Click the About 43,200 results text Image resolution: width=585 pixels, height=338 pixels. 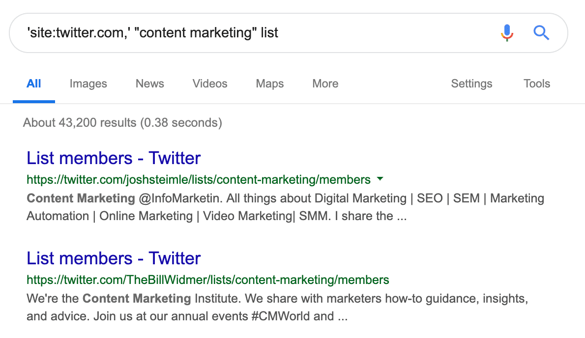click(122, 122)
